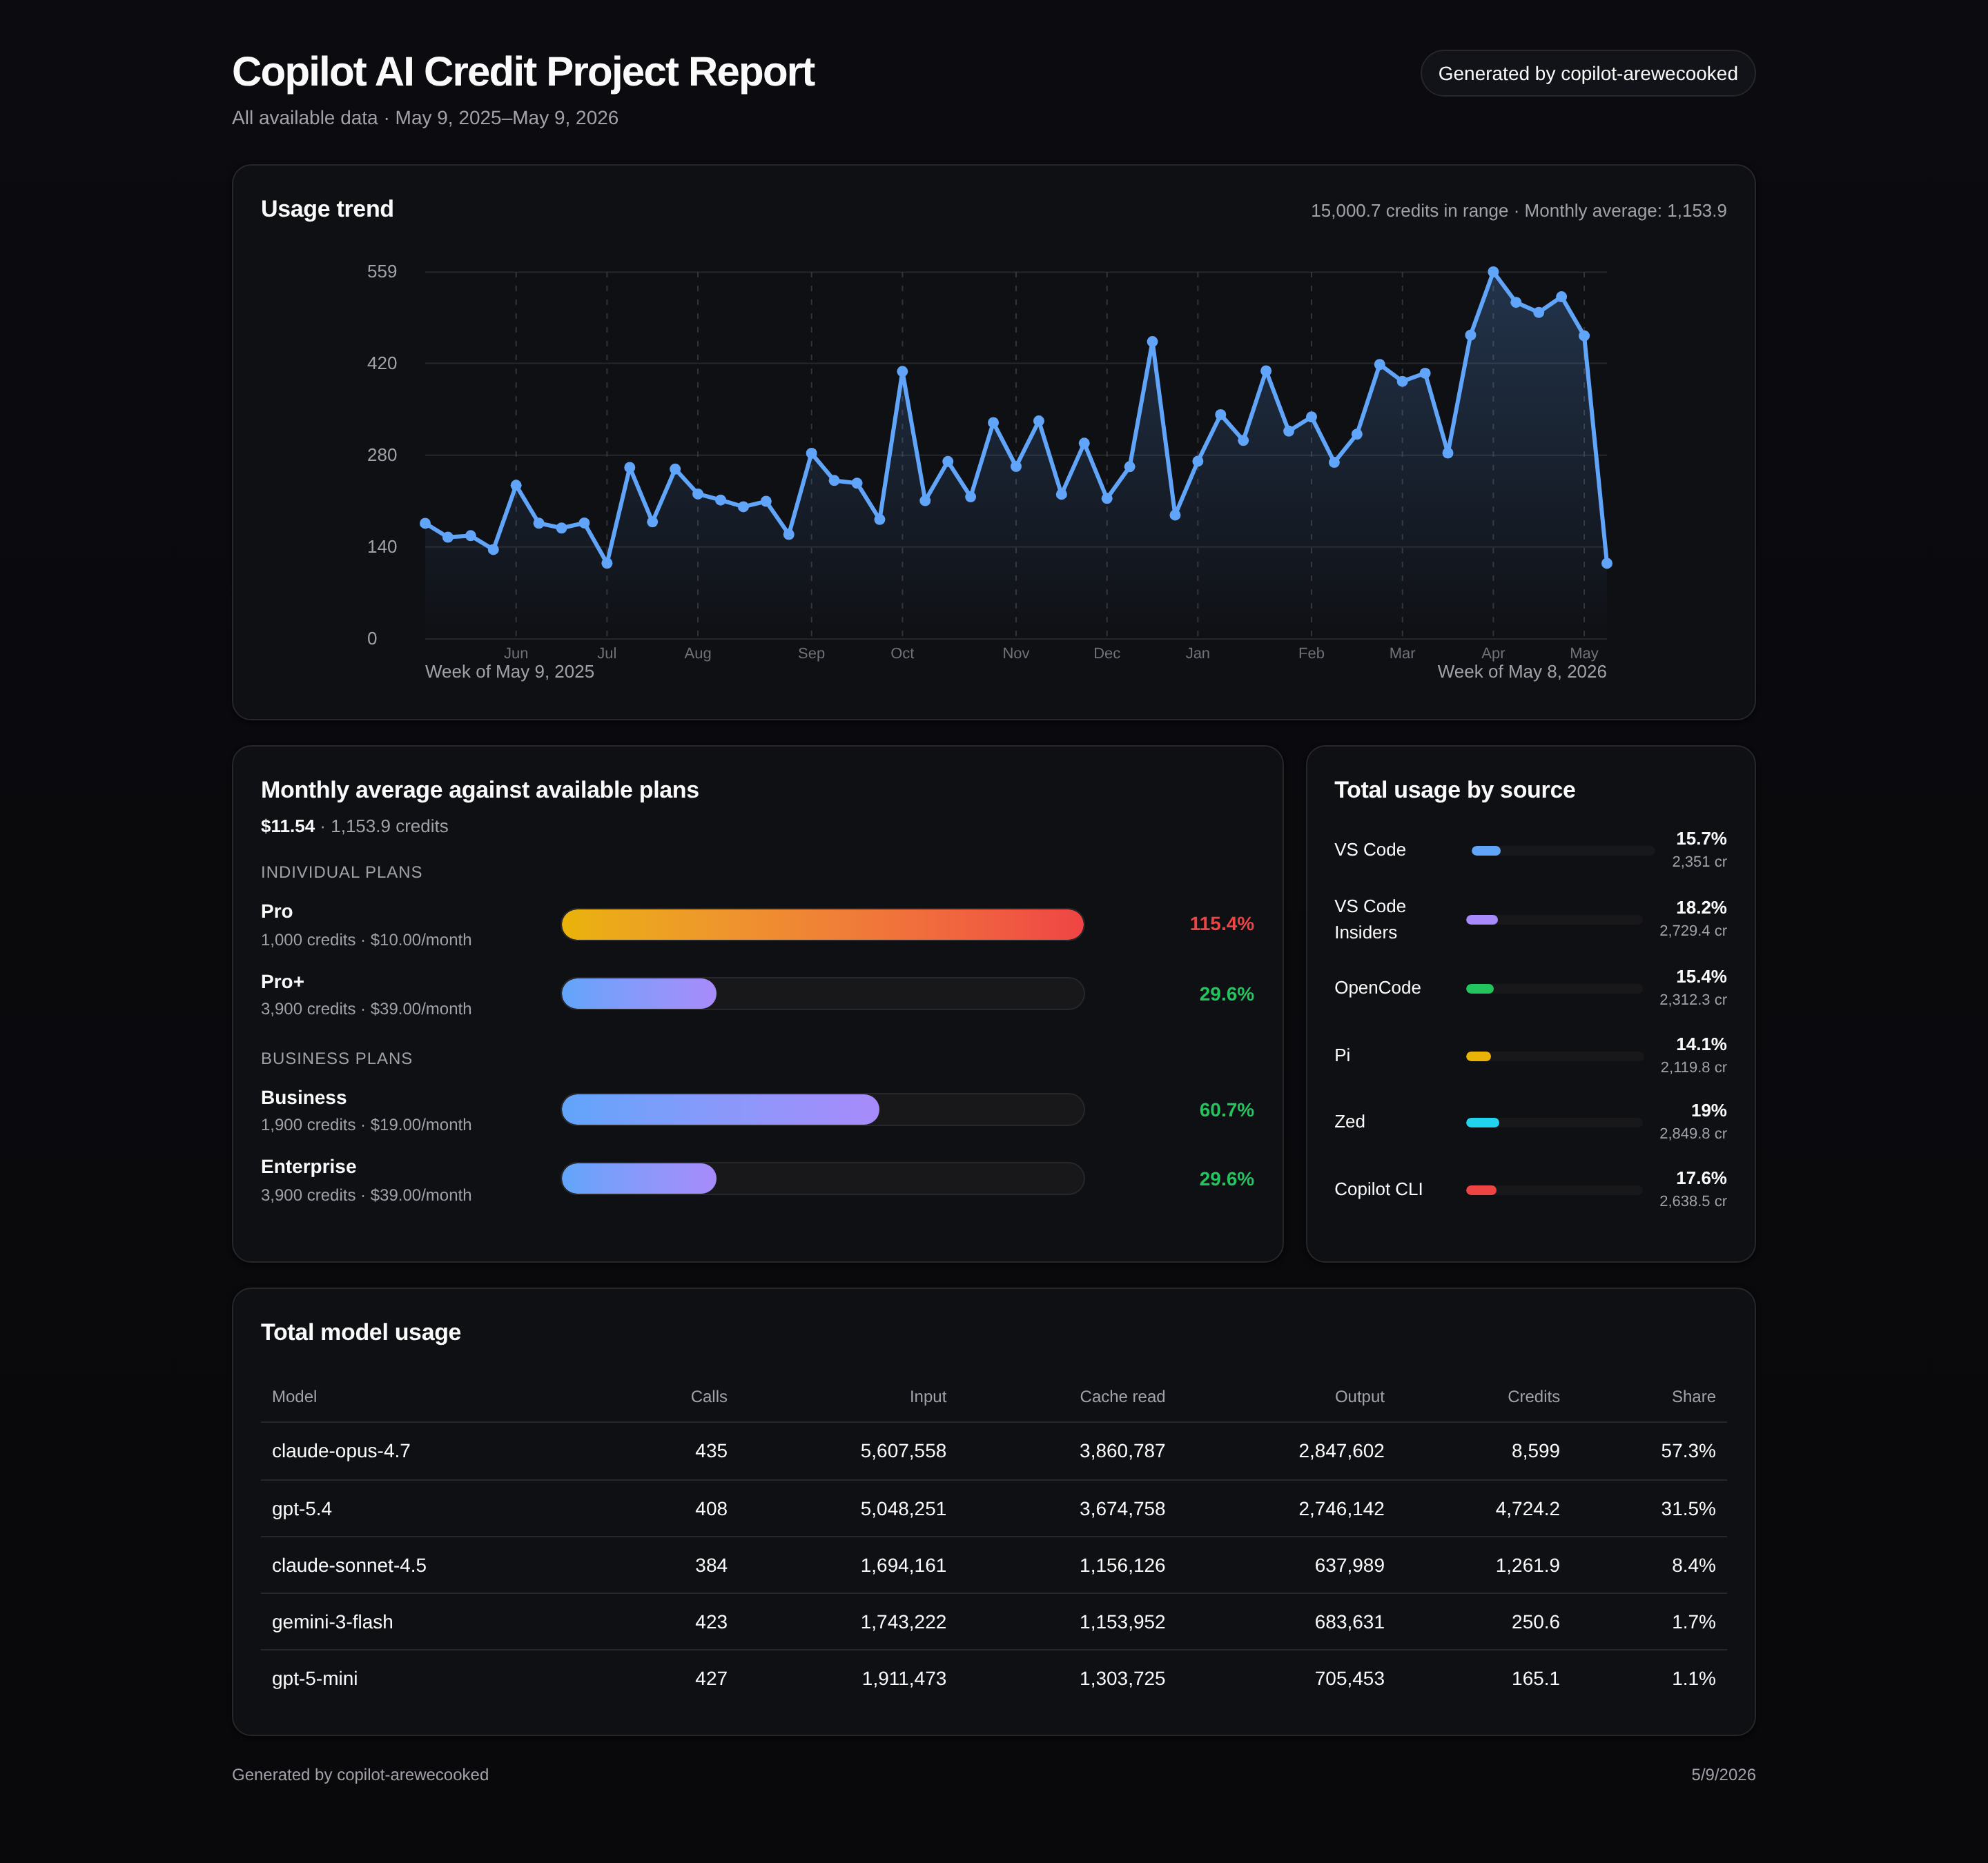1988x1863 pixels.
Task: Click the '8,599' credits cell for claude-opus-4.7
Action: point(1536,1451)
